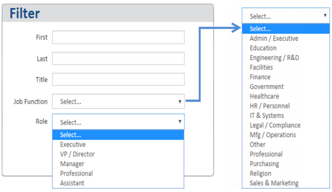Expand the Role dropdown arrow
332x192 pixels.
[x=180, y=121]
